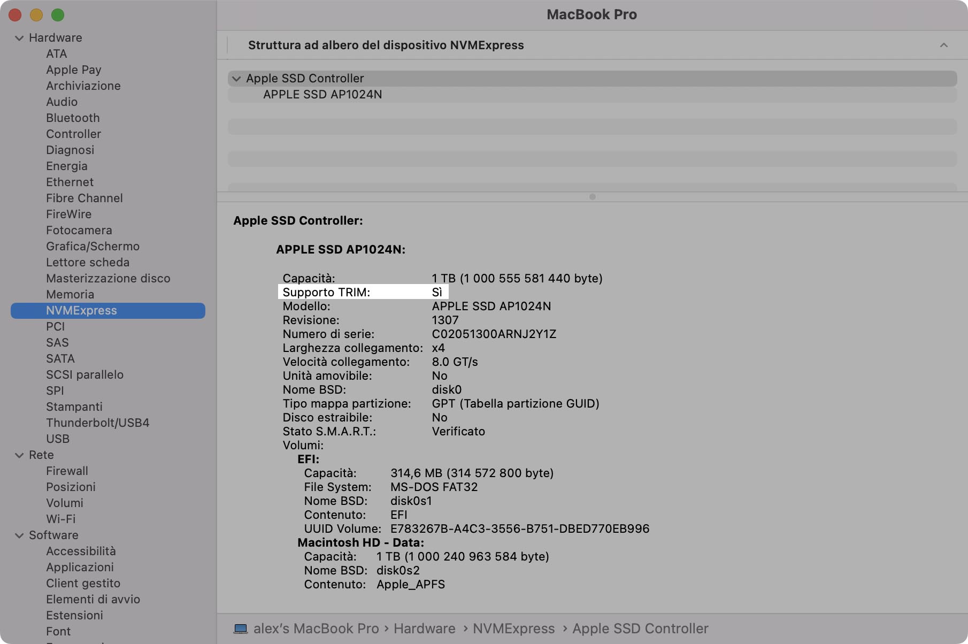Image resolution: width=968 pixels, height=644 pixels.
Task: Select Thunderbolt/USB4 entry
Action: click(97, 423)
